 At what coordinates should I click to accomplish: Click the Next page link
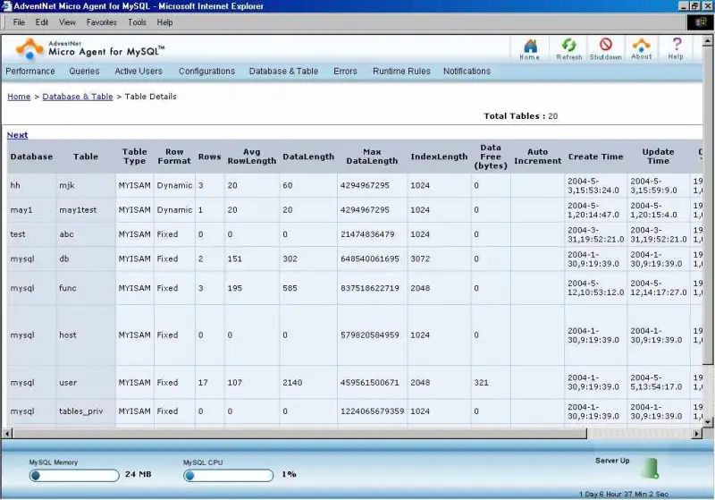pyautogui.click(x=17, y=135)
